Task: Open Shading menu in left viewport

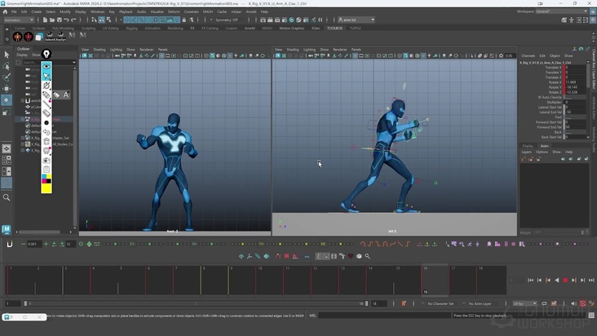Action: point(99,49)
